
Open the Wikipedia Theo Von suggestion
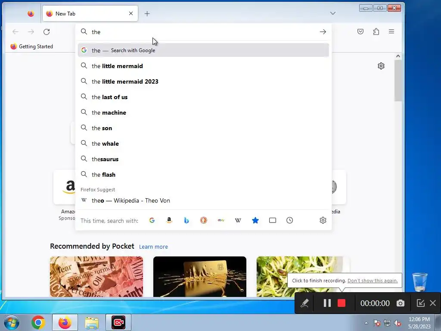pyautogui.click(x=203, y=200)
